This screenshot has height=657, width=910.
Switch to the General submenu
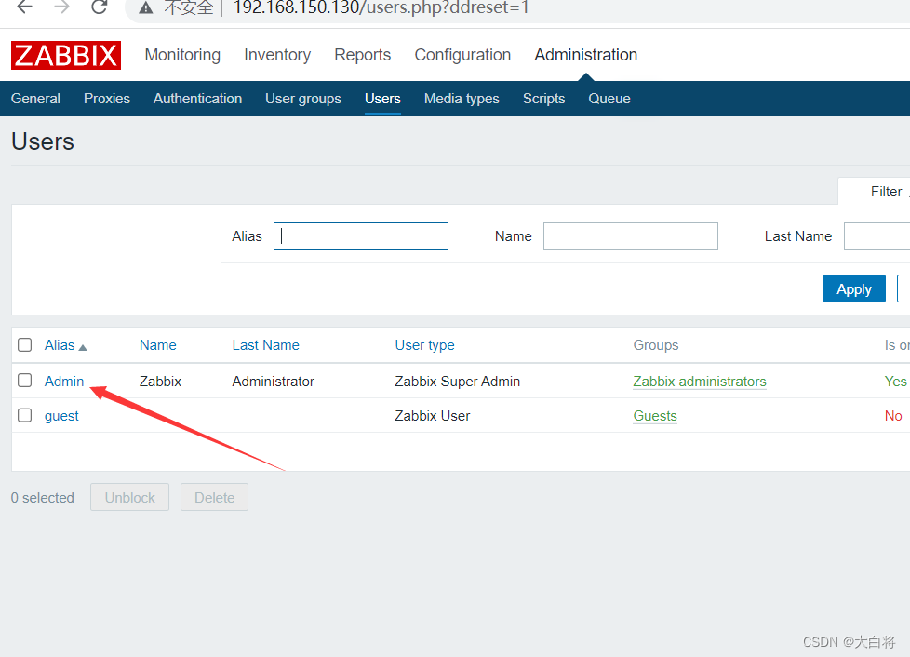tap(35, 99)
